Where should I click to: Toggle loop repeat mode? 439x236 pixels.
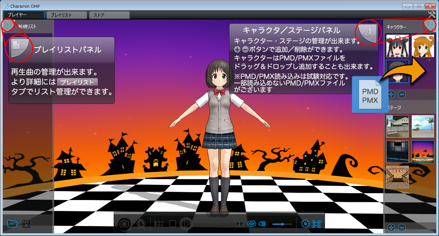click(252, 223)
